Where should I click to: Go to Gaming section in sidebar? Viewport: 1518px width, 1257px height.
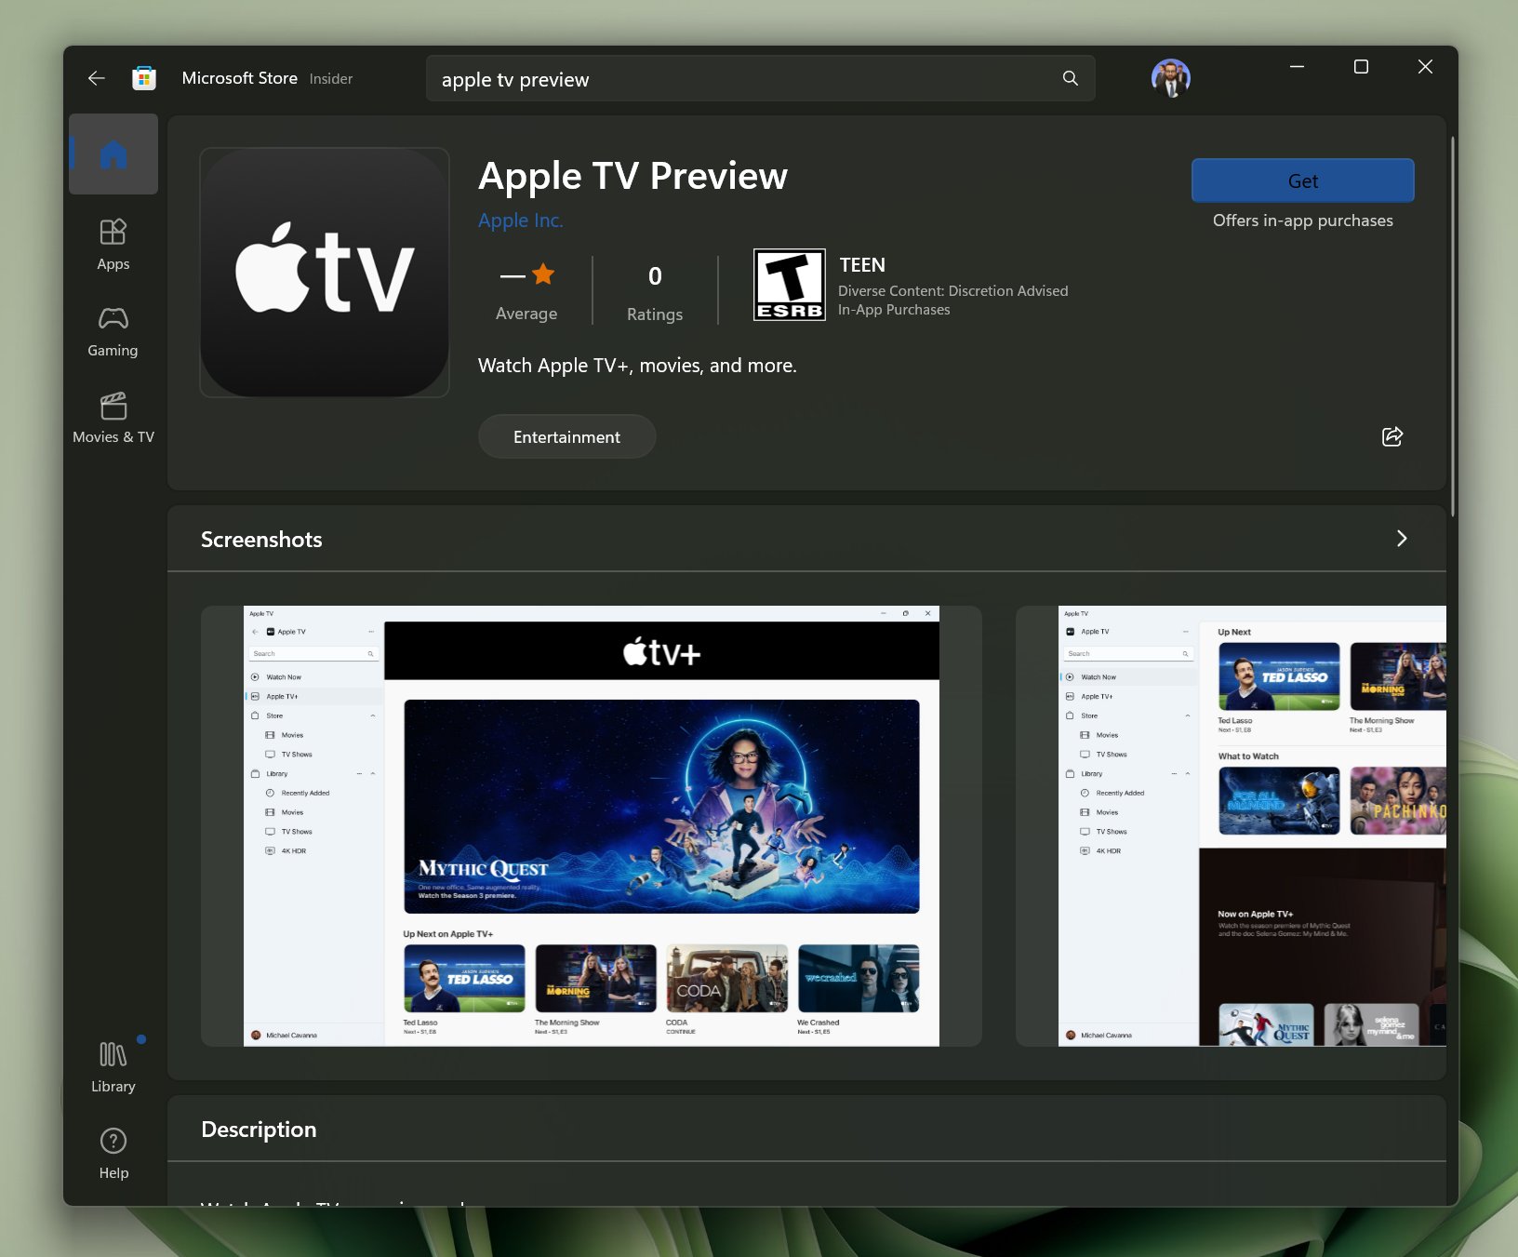[113, 330]
